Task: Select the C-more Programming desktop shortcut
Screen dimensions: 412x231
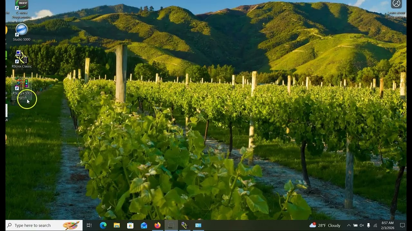Action: (22, 10)
